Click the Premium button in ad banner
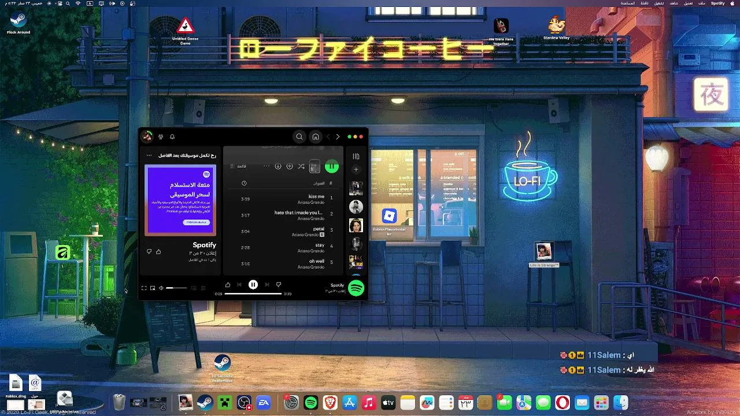The image size is (740, 416). coord(197,222)
